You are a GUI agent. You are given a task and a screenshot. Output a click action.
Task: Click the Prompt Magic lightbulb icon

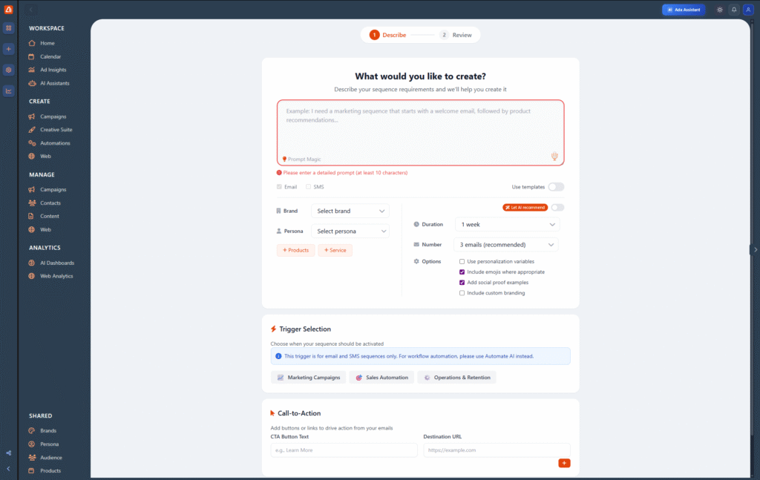(284, 159)
